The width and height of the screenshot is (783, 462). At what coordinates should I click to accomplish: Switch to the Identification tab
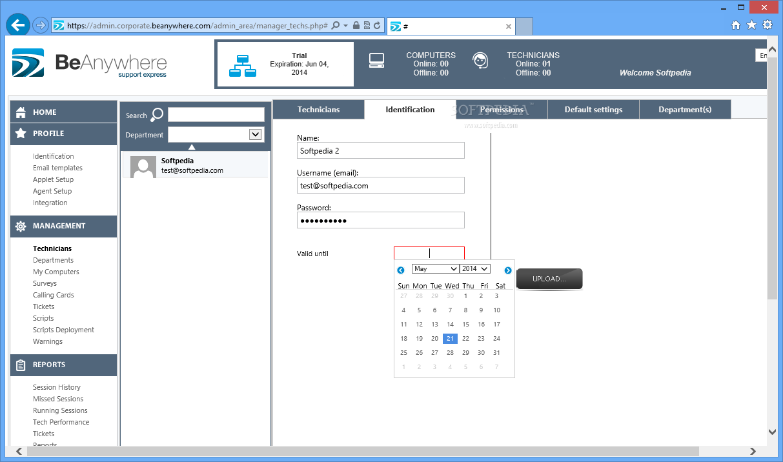[x=410, y=110]
